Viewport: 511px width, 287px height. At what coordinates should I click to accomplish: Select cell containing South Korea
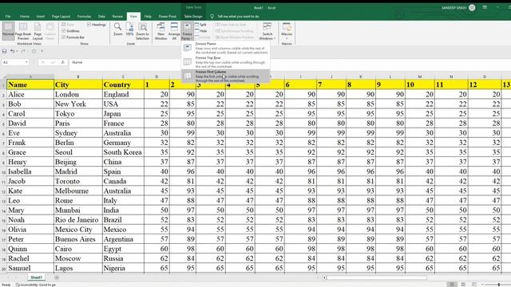click(123, 152)
